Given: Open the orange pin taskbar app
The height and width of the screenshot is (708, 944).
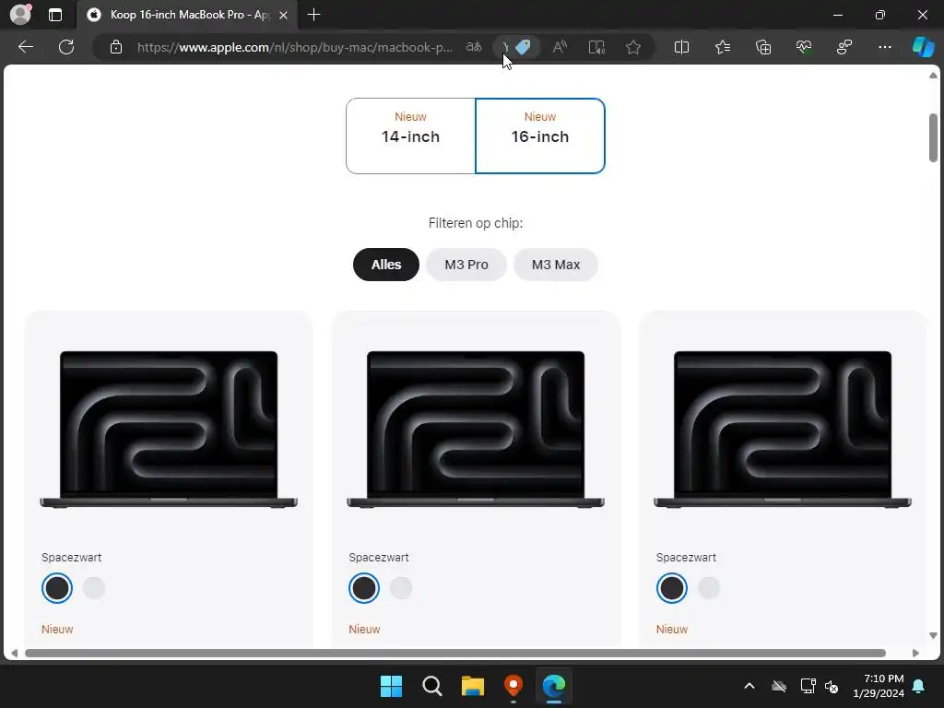Looking at the screenshot, I should [x=513, y=686].
